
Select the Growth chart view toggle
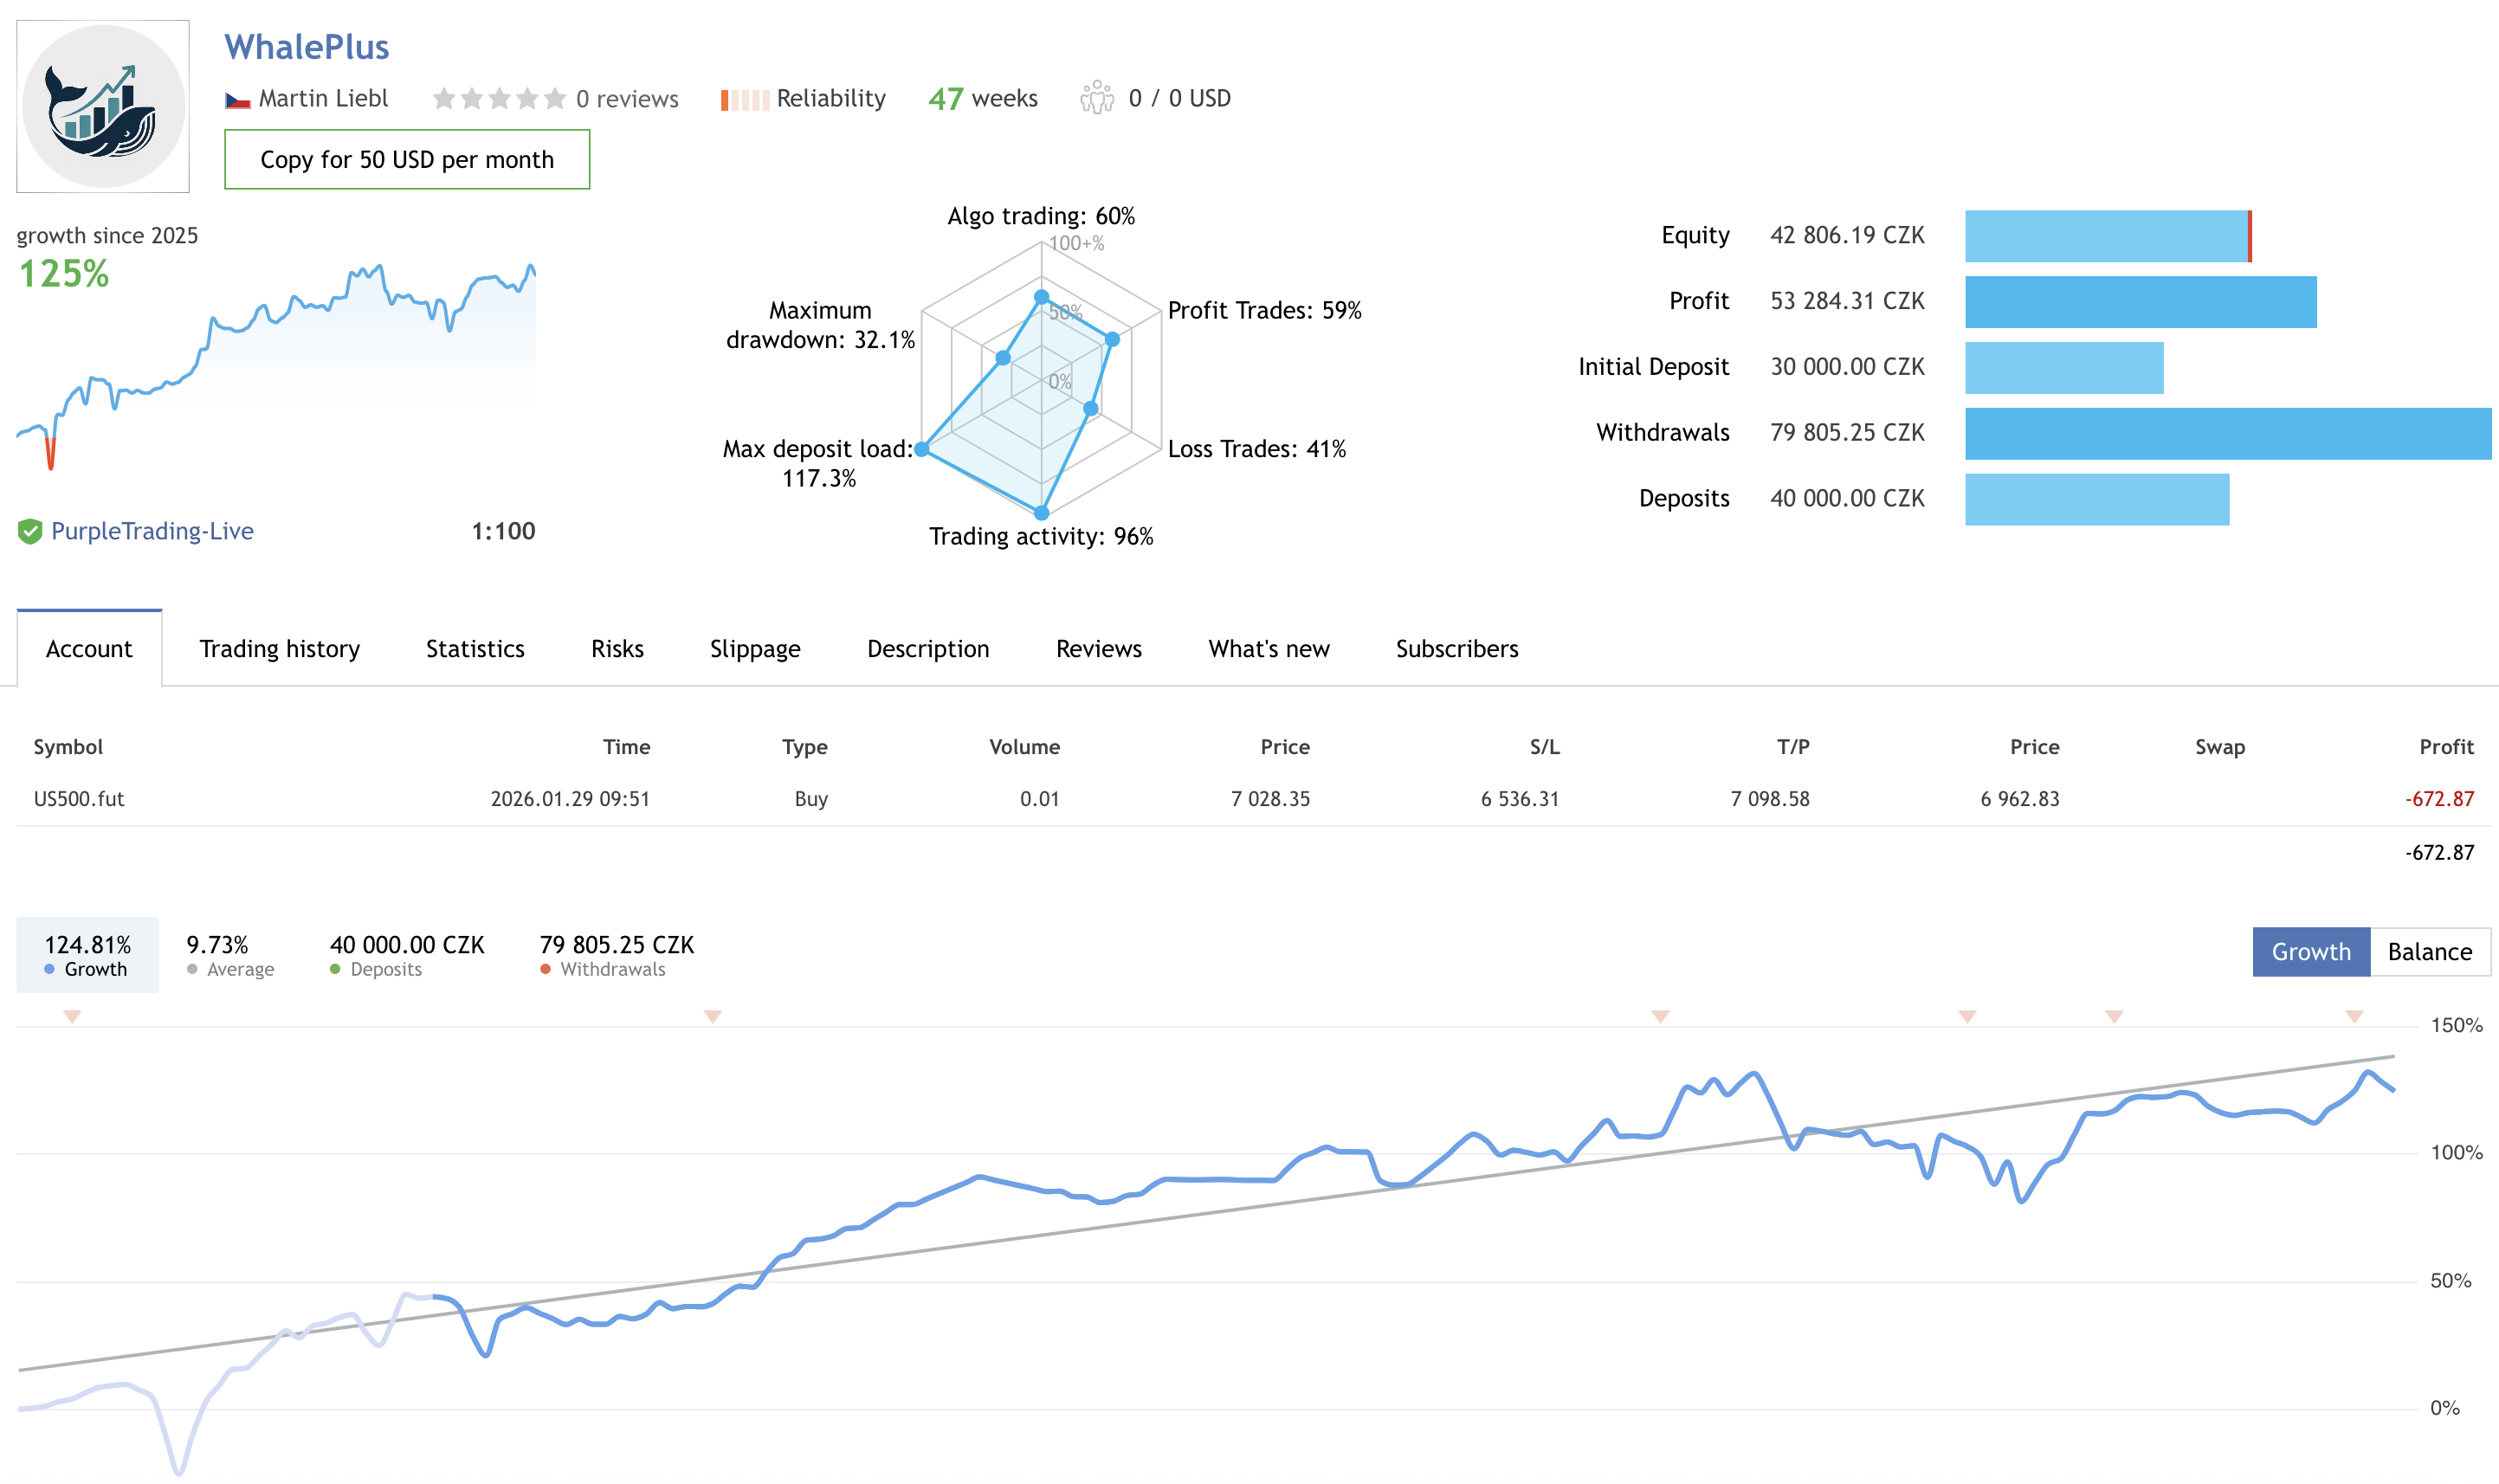[2310, 951]
